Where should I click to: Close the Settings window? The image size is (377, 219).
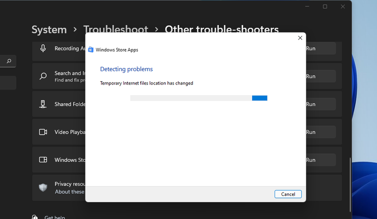click(x=343, y=6)
